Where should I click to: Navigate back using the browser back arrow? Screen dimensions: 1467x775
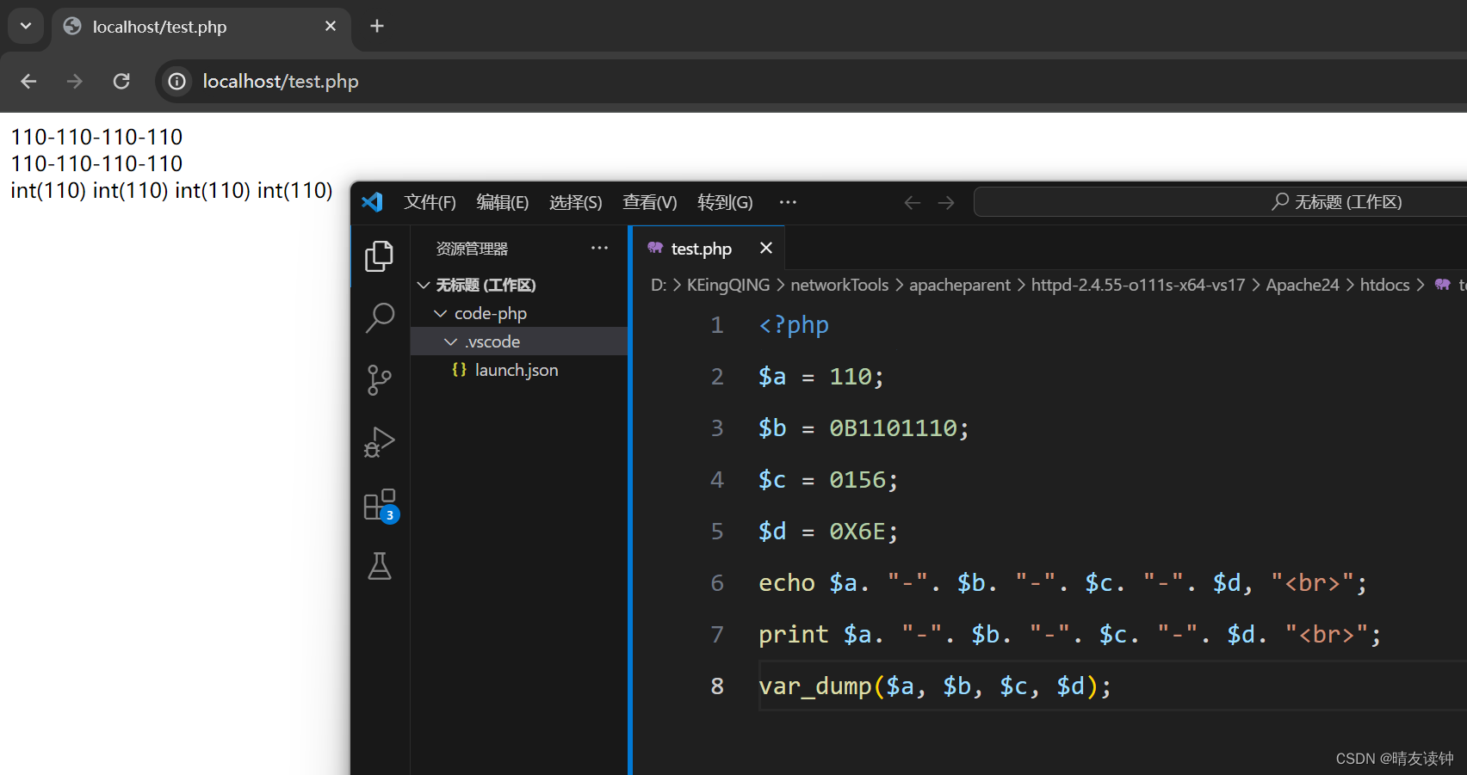(28, 81)
